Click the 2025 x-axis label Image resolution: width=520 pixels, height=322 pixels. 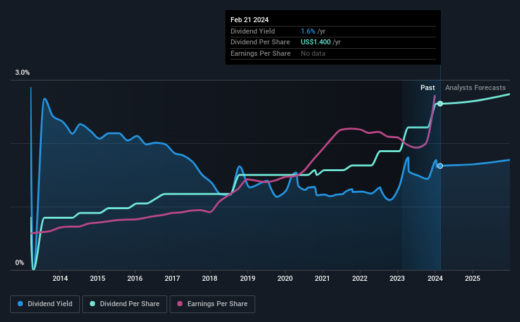point(472,278)
